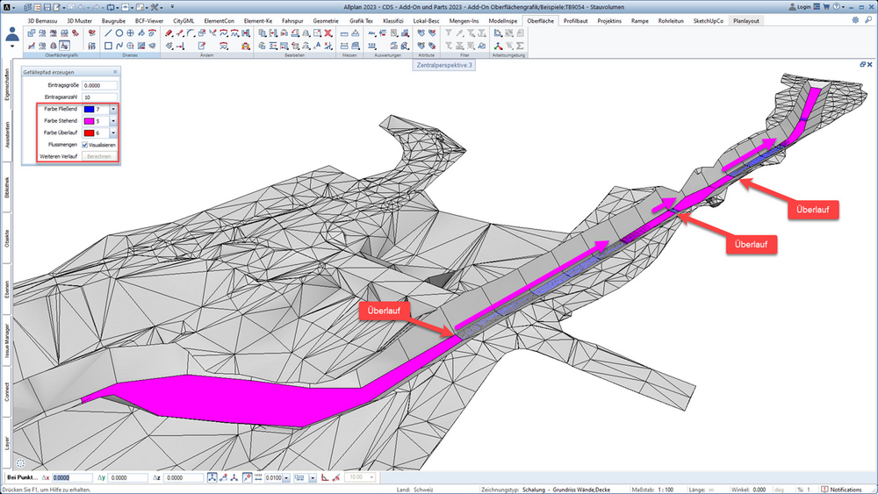Open the Farbe Fließend color dropdown
878x494 pixels.
(113, 109)
